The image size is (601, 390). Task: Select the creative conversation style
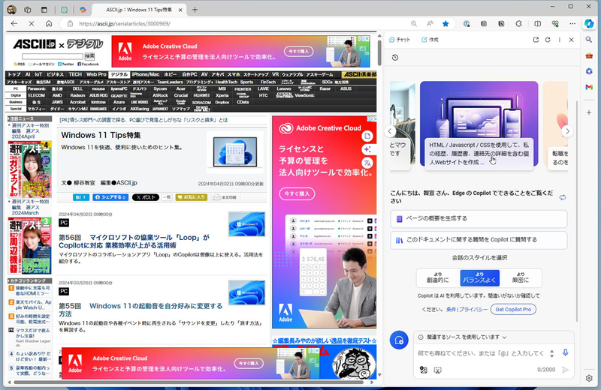[x=438, y=277]
